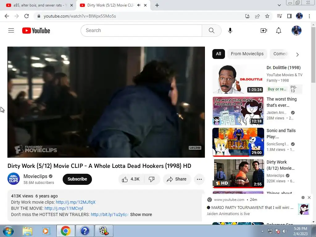Open Chrome side panel icon
316x237 pixels.
[x=289, y=16]
